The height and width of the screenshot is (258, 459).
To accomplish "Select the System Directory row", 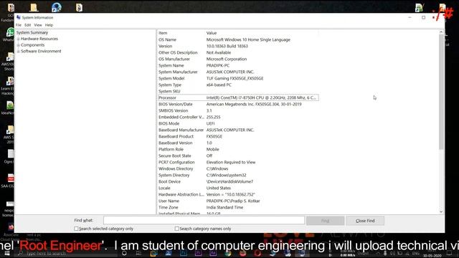I will point(238,175).
